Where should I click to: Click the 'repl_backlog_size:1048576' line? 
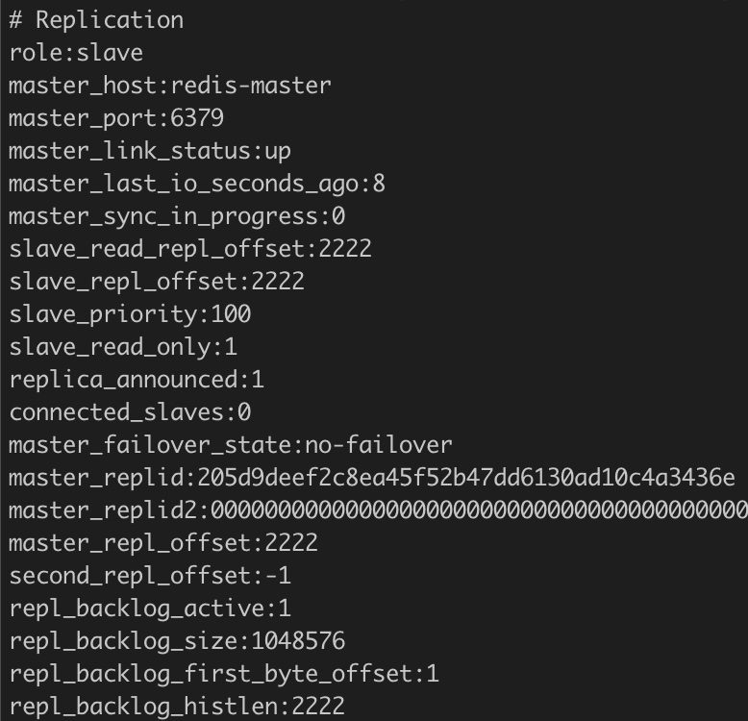click(177, 641)
